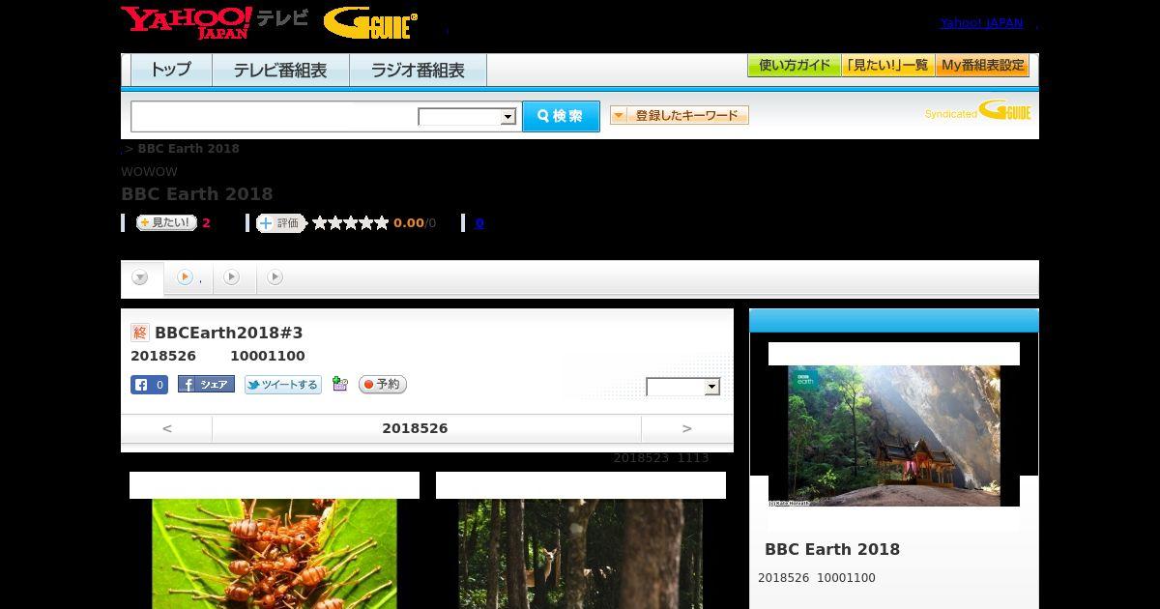1160x609 pixels.
Task: Select the grey down-arrow tab
Action: tap(141, 278)
